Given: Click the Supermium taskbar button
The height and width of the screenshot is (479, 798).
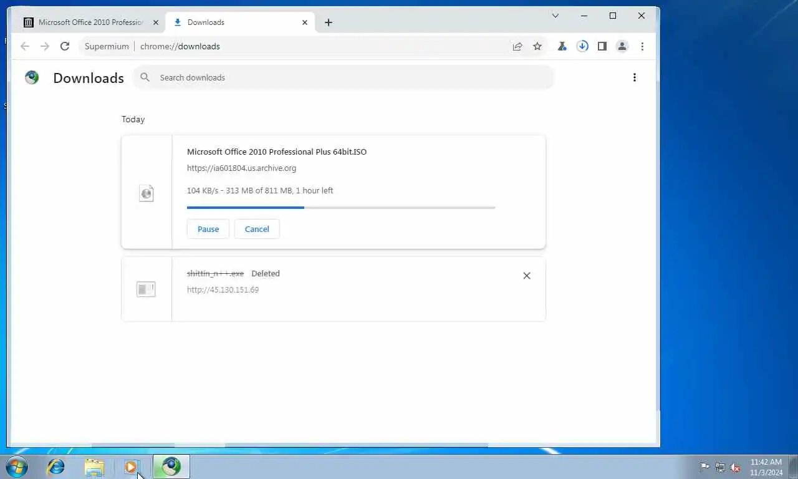Looking at the screenshot, I should 171,467.
